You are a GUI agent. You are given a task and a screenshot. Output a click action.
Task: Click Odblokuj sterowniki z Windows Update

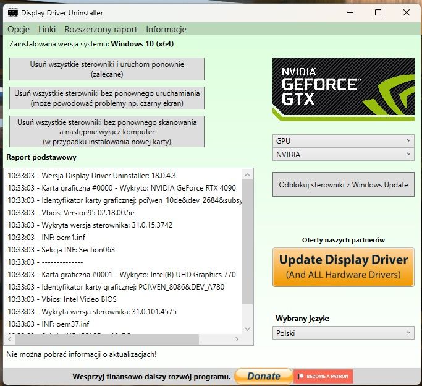pos(343,184)
